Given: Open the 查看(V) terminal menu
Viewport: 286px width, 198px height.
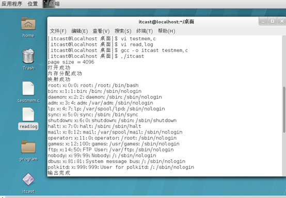Looking at the screenshot, I should click(x=101, y=31).
